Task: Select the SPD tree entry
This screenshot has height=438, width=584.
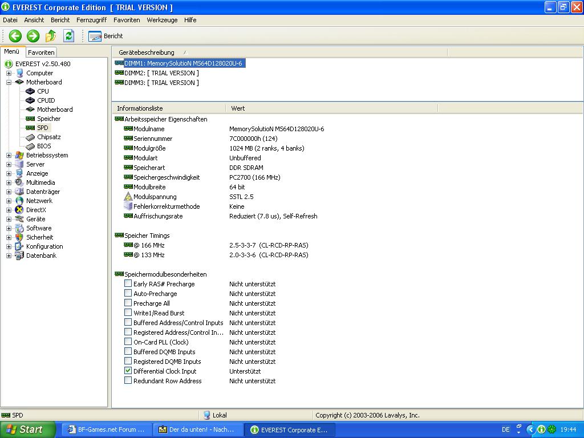Action: coord(42,128)
